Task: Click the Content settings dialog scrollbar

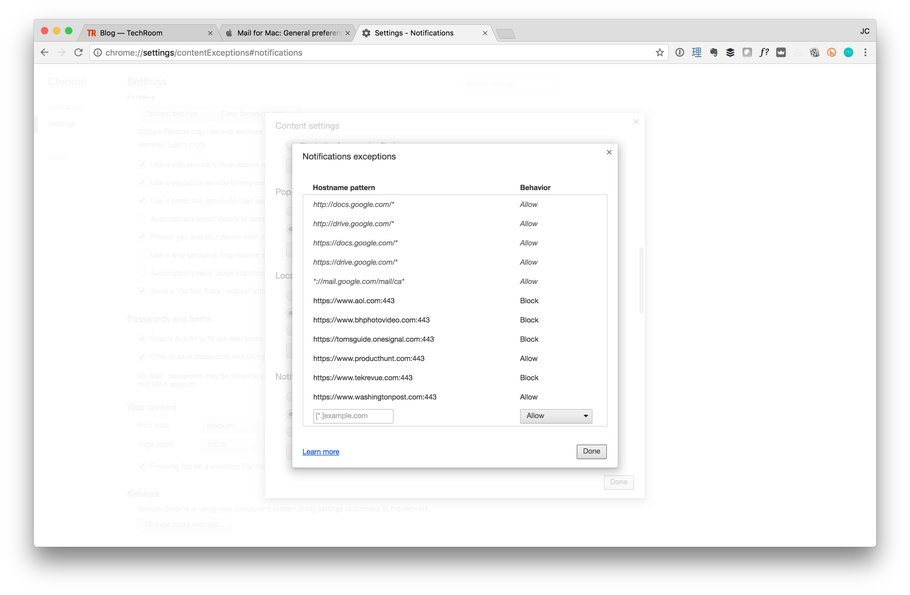Action: coord(641,281)
